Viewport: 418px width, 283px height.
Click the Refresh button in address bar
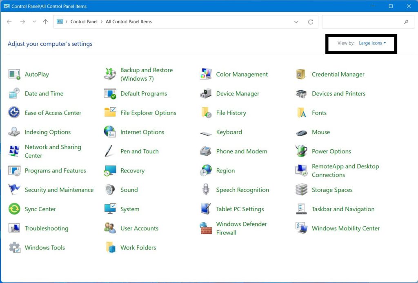(311, 22)
